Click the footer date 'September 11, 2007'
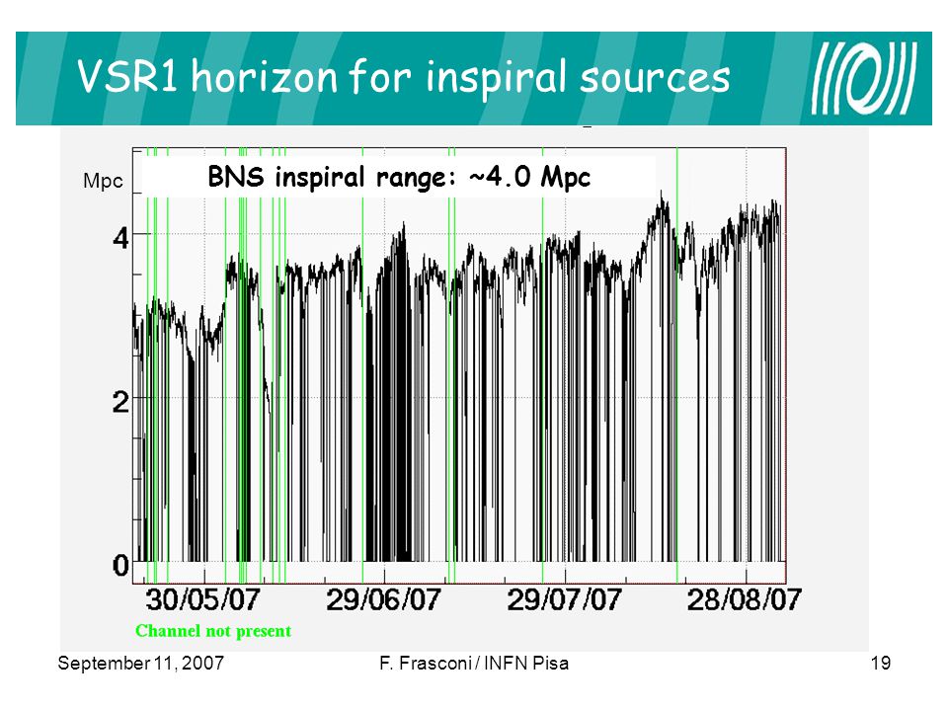Viewport: 948px width, 711px height. [141, 664]
